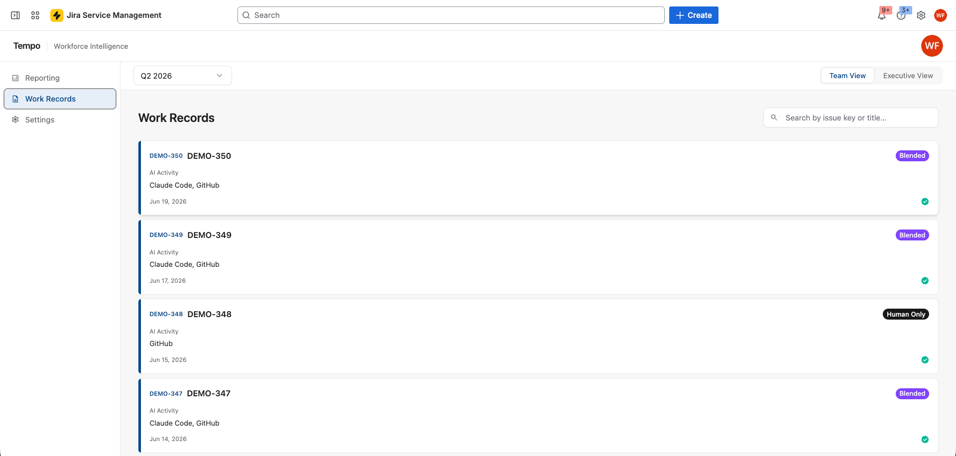Open the small WF profile avatar

(x=941, y=15)
